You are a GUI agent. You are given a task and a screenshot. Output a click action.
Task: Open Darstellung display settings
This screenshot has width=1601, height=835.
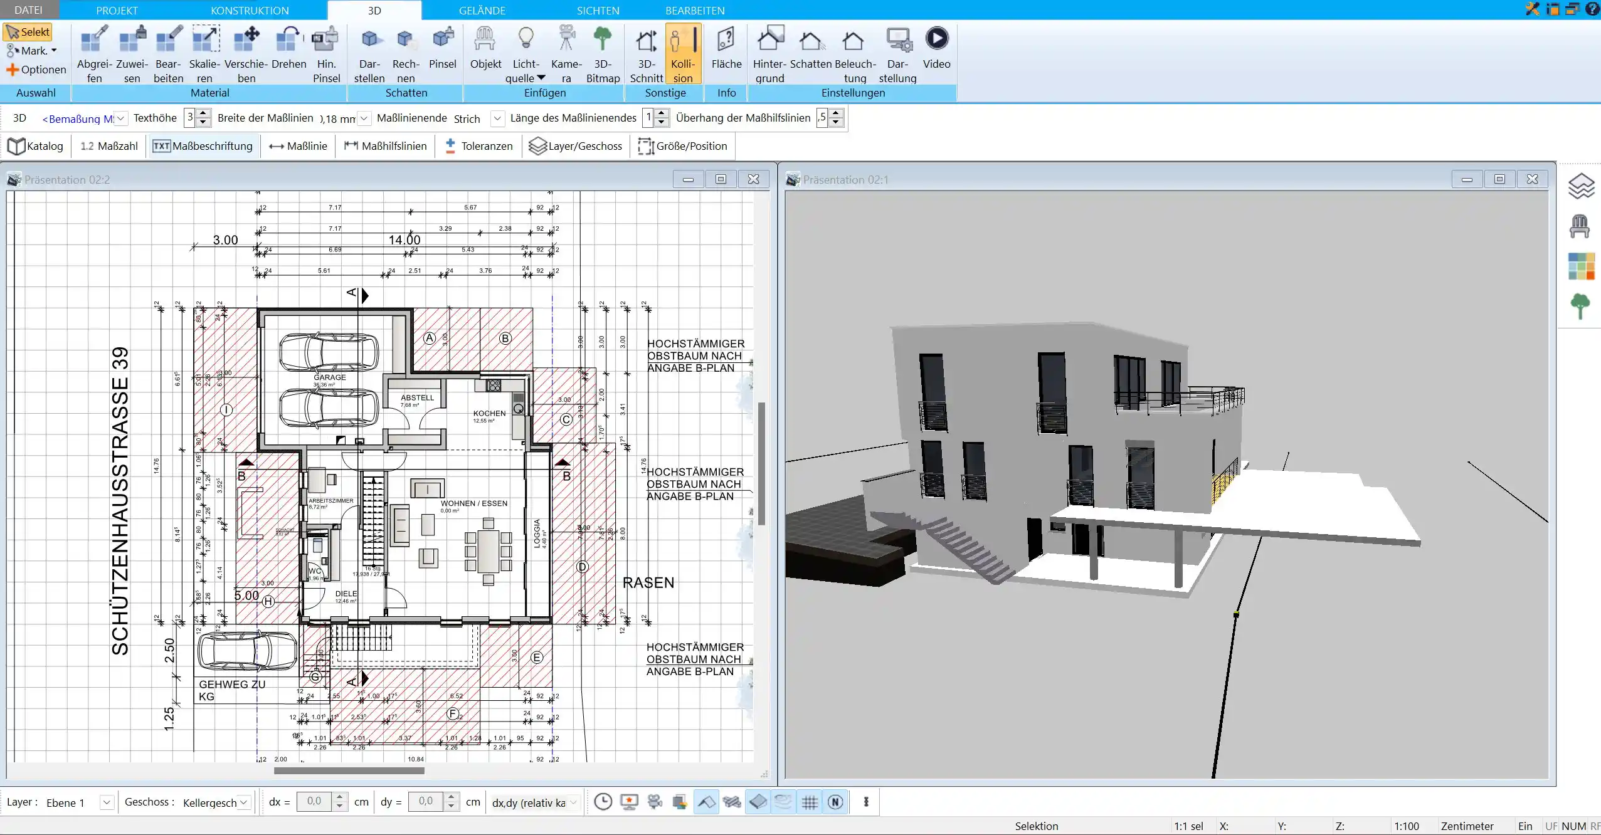tap(897, 55)
